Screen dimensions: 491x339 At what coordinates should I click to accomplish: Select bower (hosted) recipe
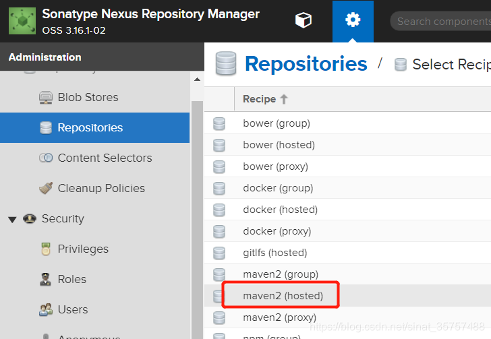pyautogui.click(x=279, y=145)
